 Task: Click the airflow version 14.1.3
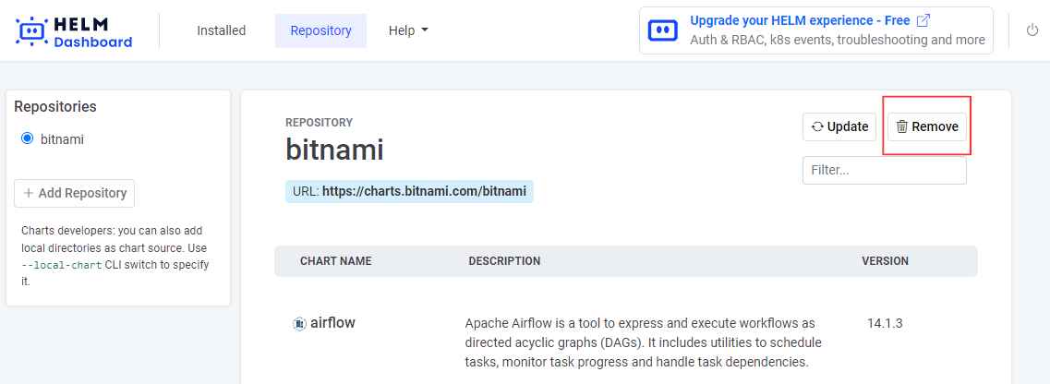point(884,324)
